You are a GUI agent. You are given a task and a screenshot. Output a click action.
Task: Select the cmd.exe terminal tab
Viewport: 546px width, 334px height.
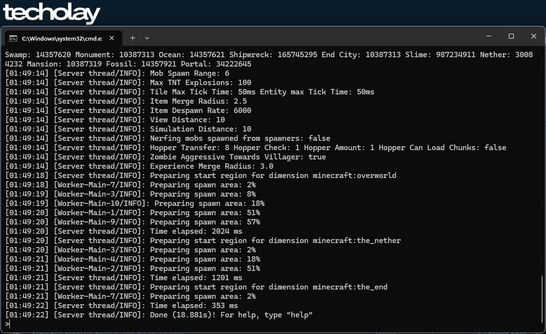pos(63,38)
